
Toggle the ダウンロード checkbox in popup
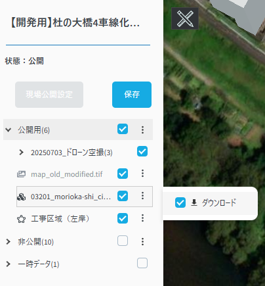pos(180,203)
